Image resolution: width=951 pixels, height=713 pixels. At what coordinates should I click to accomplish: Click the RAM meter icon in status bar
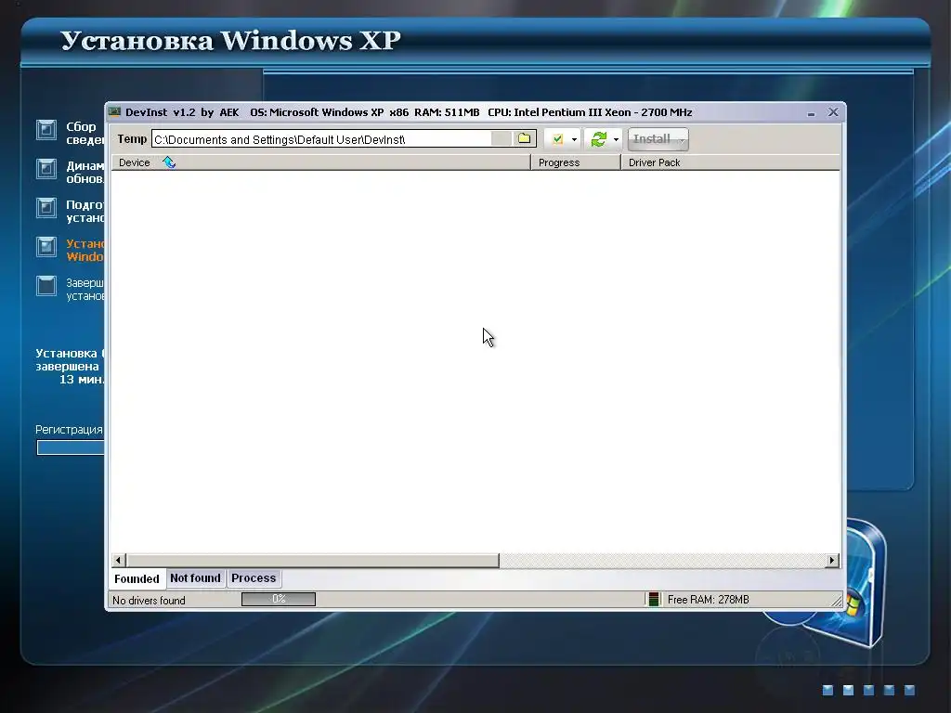[x=653, y=600]
